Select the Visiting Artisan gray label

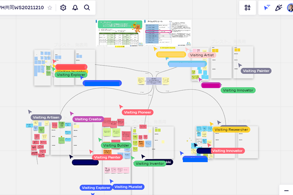click(46, 117)
